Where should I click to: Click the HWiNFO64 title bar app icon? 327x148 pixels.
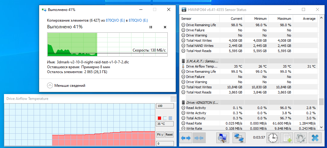point(184,10)
